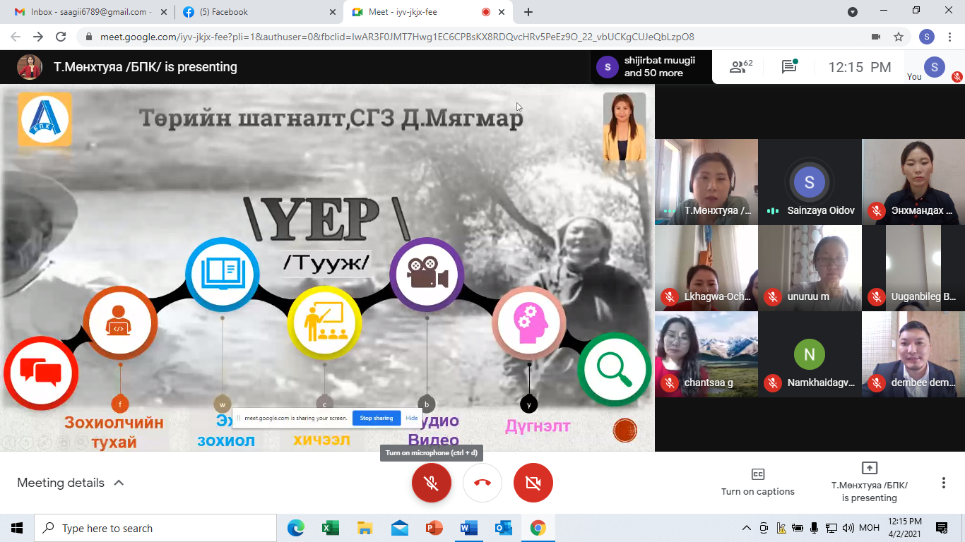The image size is (965, 542).
Task: Select dembee participant video tile
Action: point(913,354)
